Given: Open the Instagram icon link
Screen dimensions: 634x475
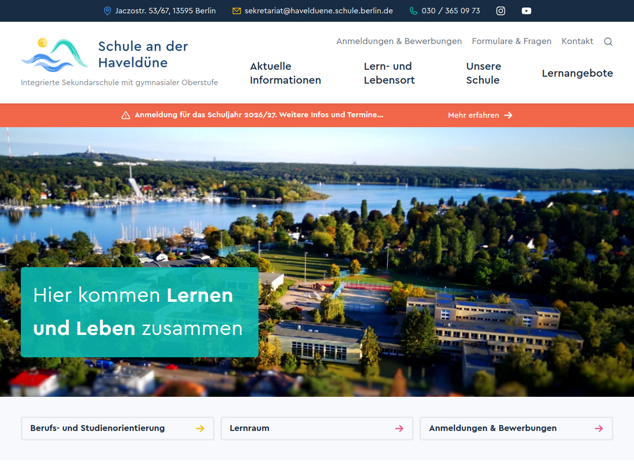Looking at the screenshot, I should 501,11.
